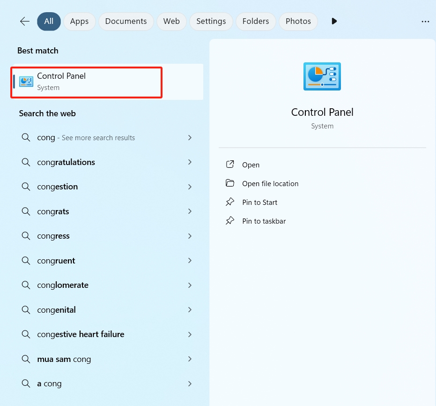
Task: Expand the congestion suggestion chevron
Action: (x=190, y=187)
